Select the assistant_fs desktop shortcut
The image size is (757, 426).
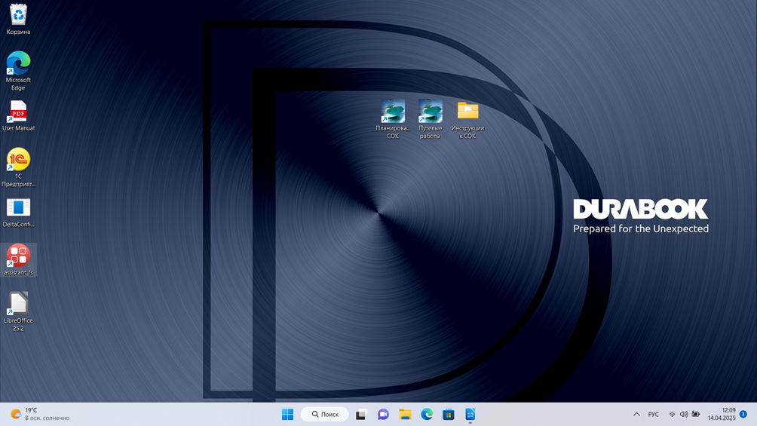(x=18, y=259)
